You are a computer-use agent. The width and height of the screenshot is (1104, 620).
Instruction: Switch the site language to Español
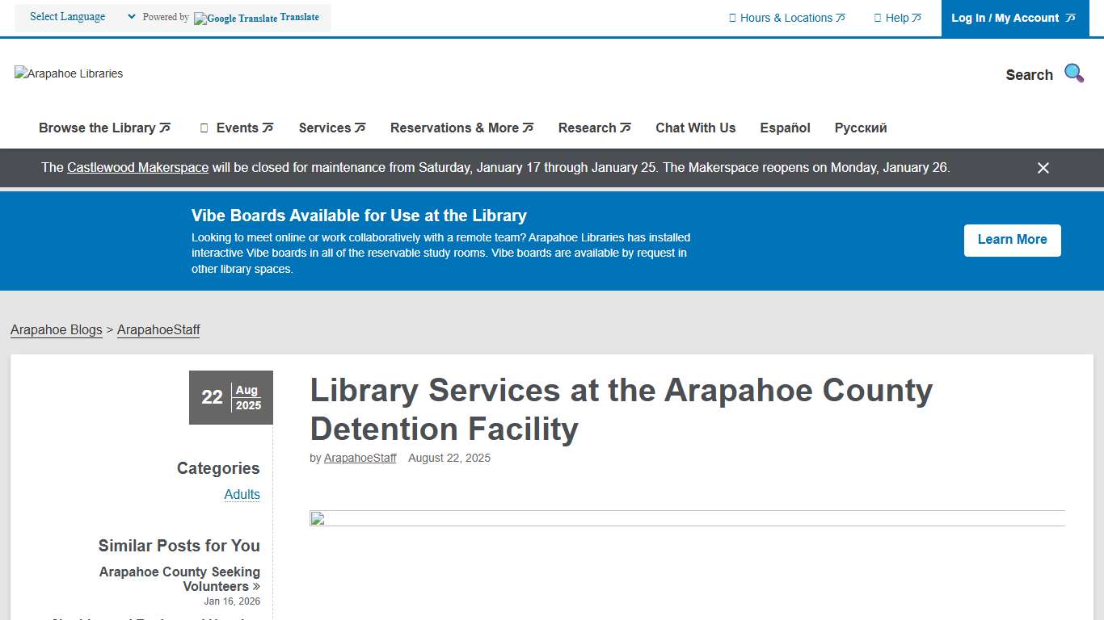coord(785,128)
